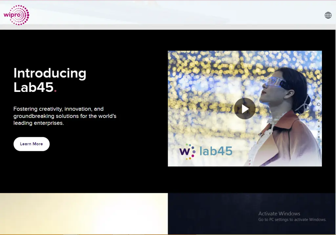336x235 pixels.
Task: Jump to the last slide indicator dot
Action: point(319,137)
